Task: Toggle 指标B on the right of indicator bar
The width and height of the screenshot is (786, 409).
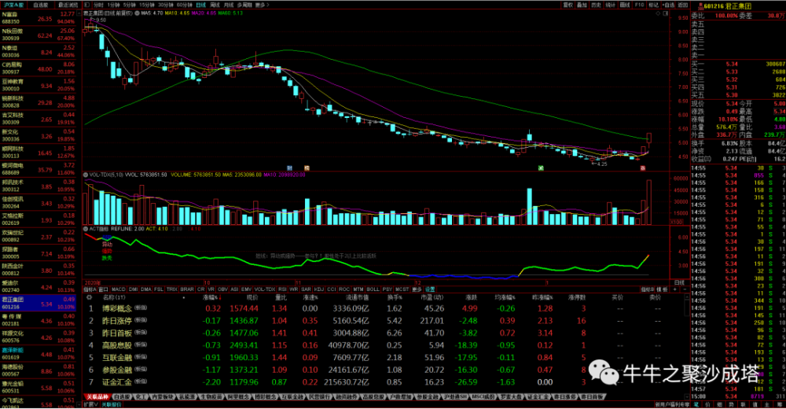Action: coord(647,289)
